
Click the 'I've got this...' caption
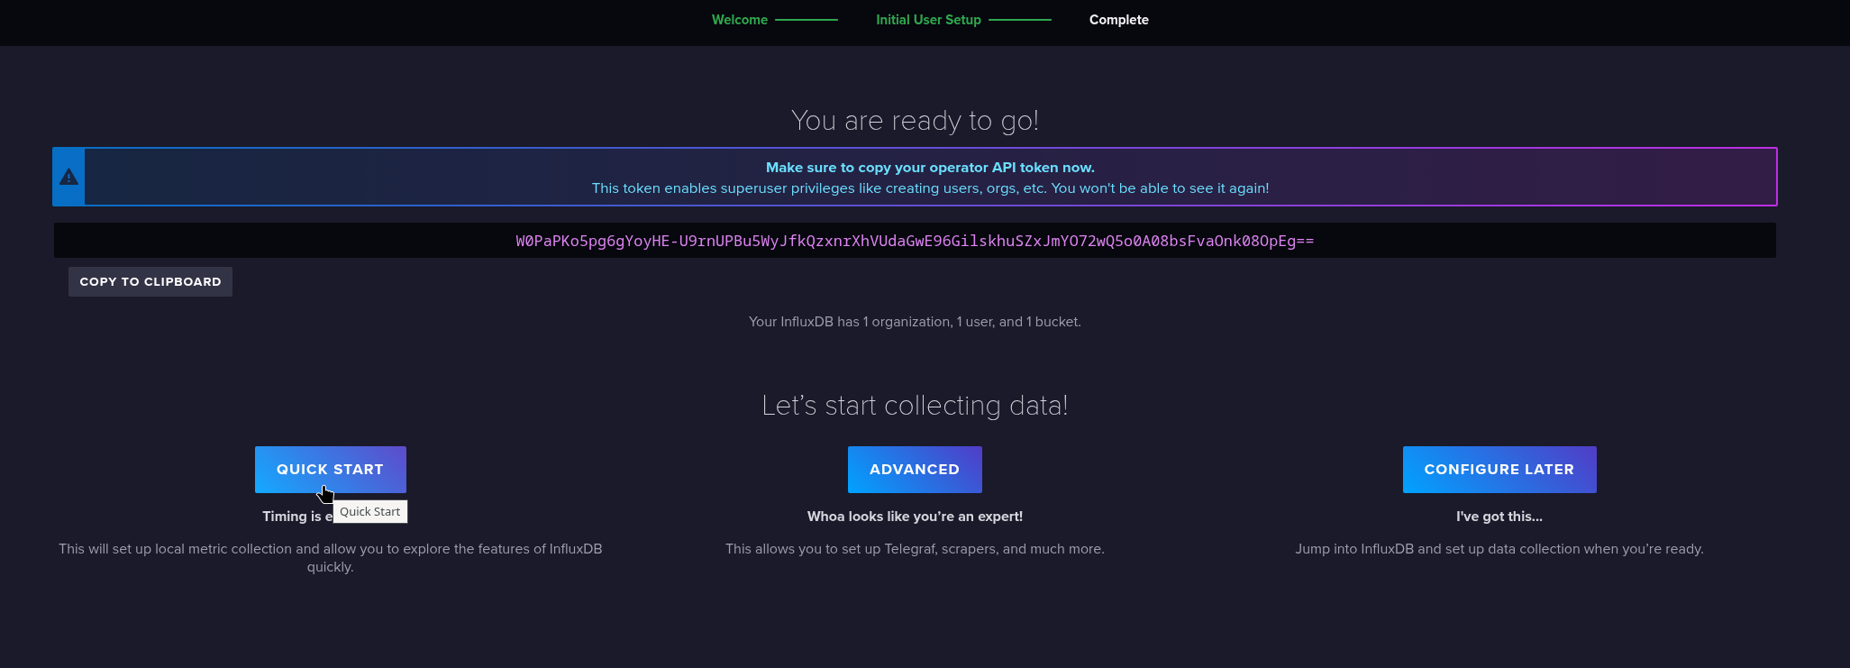coord(1499,517)
